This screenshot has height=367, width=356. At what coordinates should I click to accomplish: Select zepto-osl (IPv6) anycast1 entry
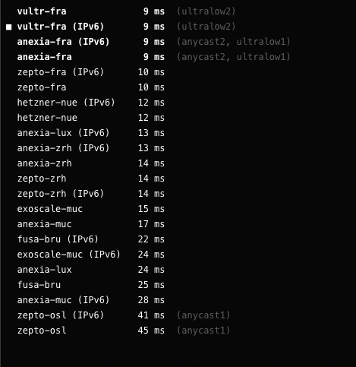(124, 315)
